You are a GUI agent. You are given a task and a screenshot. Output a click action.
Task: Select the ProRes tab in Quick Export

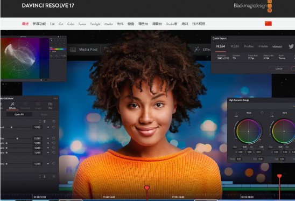[249, 46]
